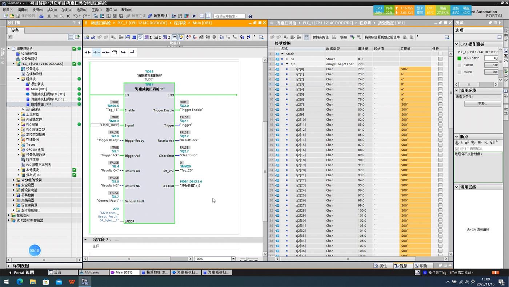Insert an empty box instruction

(x=115, y=52)
